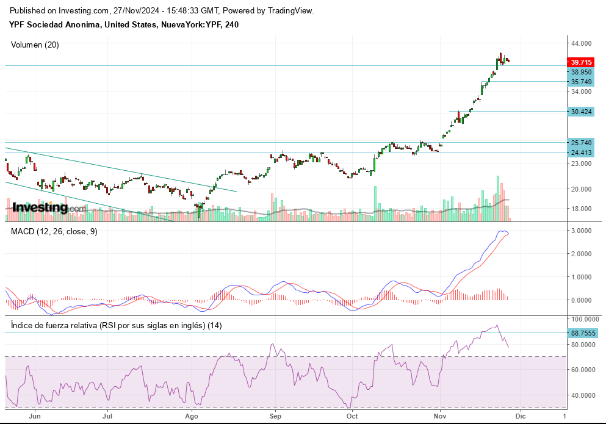The image size is (606, 424).
Task: Select the 30.424 price level tag
Action: (x=580, y=112)
